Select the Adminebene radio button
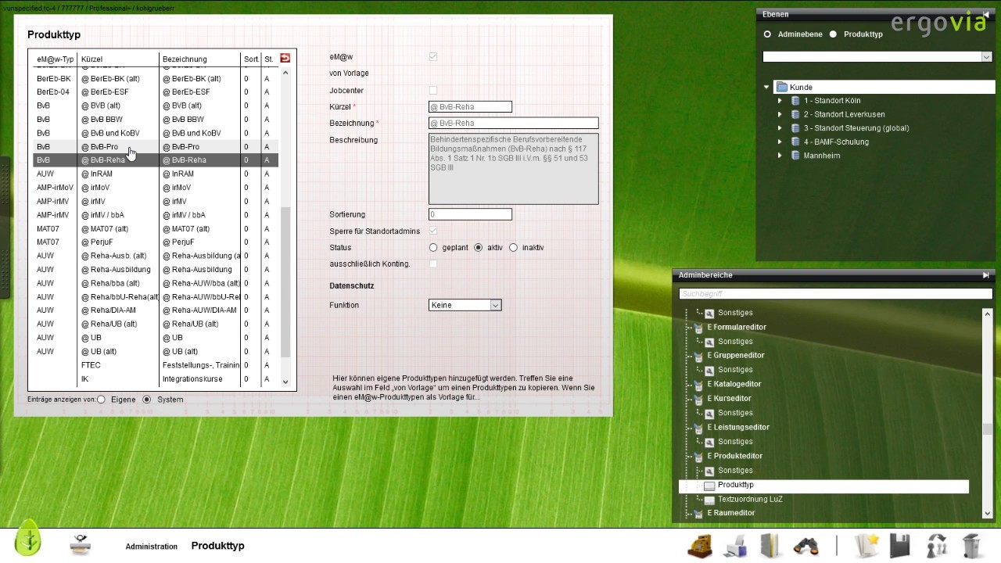 tap(767, 34)
